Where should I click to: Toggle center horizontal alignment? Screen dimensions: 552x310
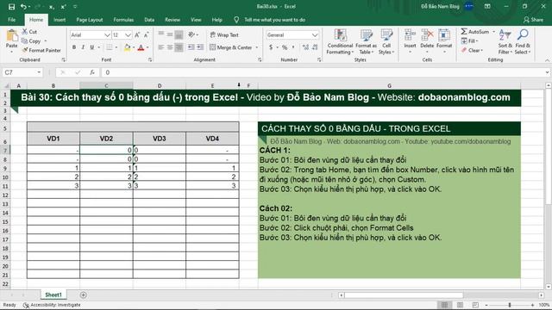click(x=170, y=47)
